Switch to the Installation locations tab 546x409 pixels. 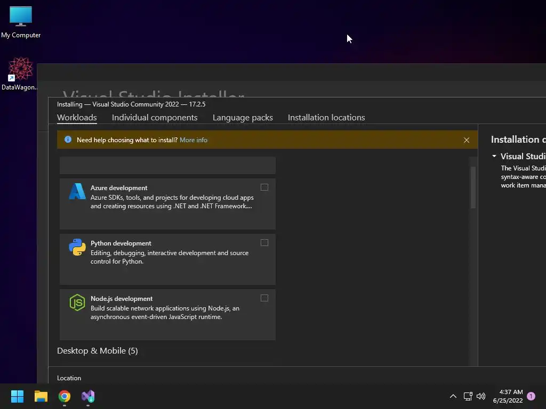click(x=326, y=118)
